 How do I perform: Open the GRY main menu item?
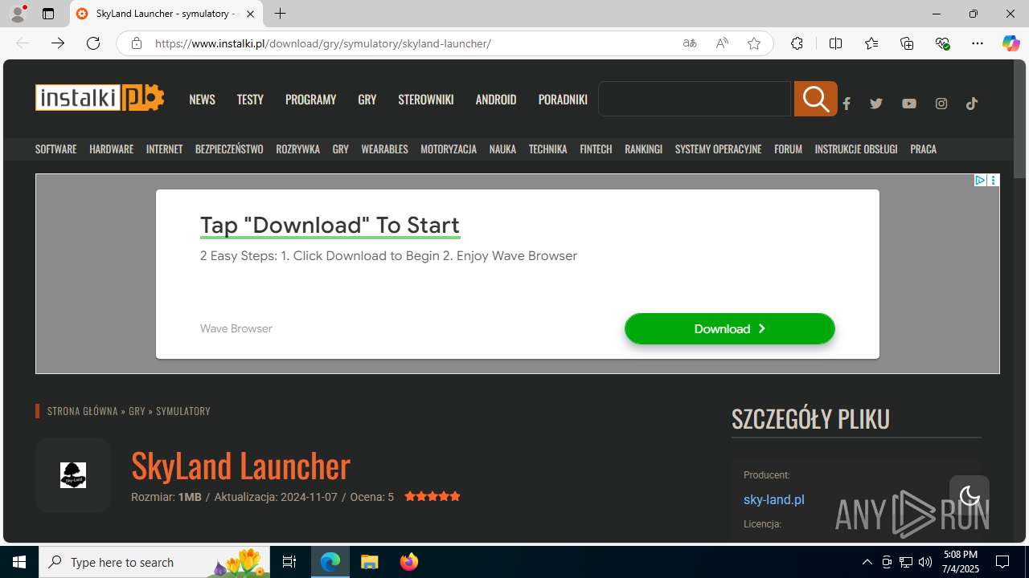coord(367,99)
